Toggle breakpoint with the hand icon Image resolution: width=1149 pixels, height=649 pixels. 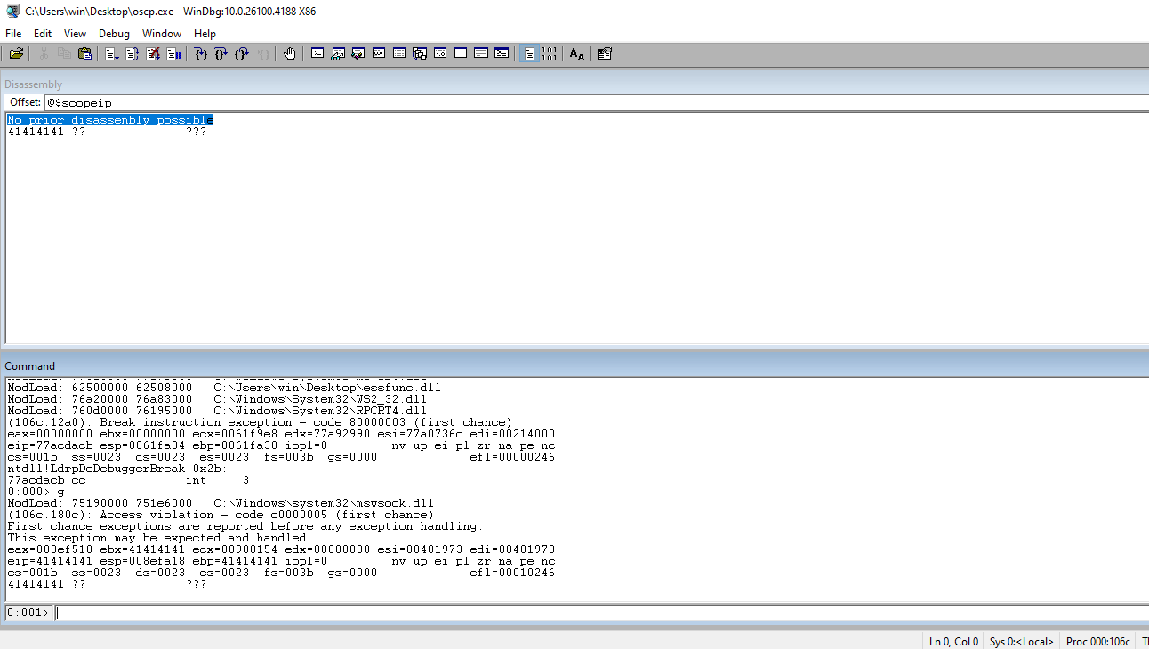pos(290,54)
